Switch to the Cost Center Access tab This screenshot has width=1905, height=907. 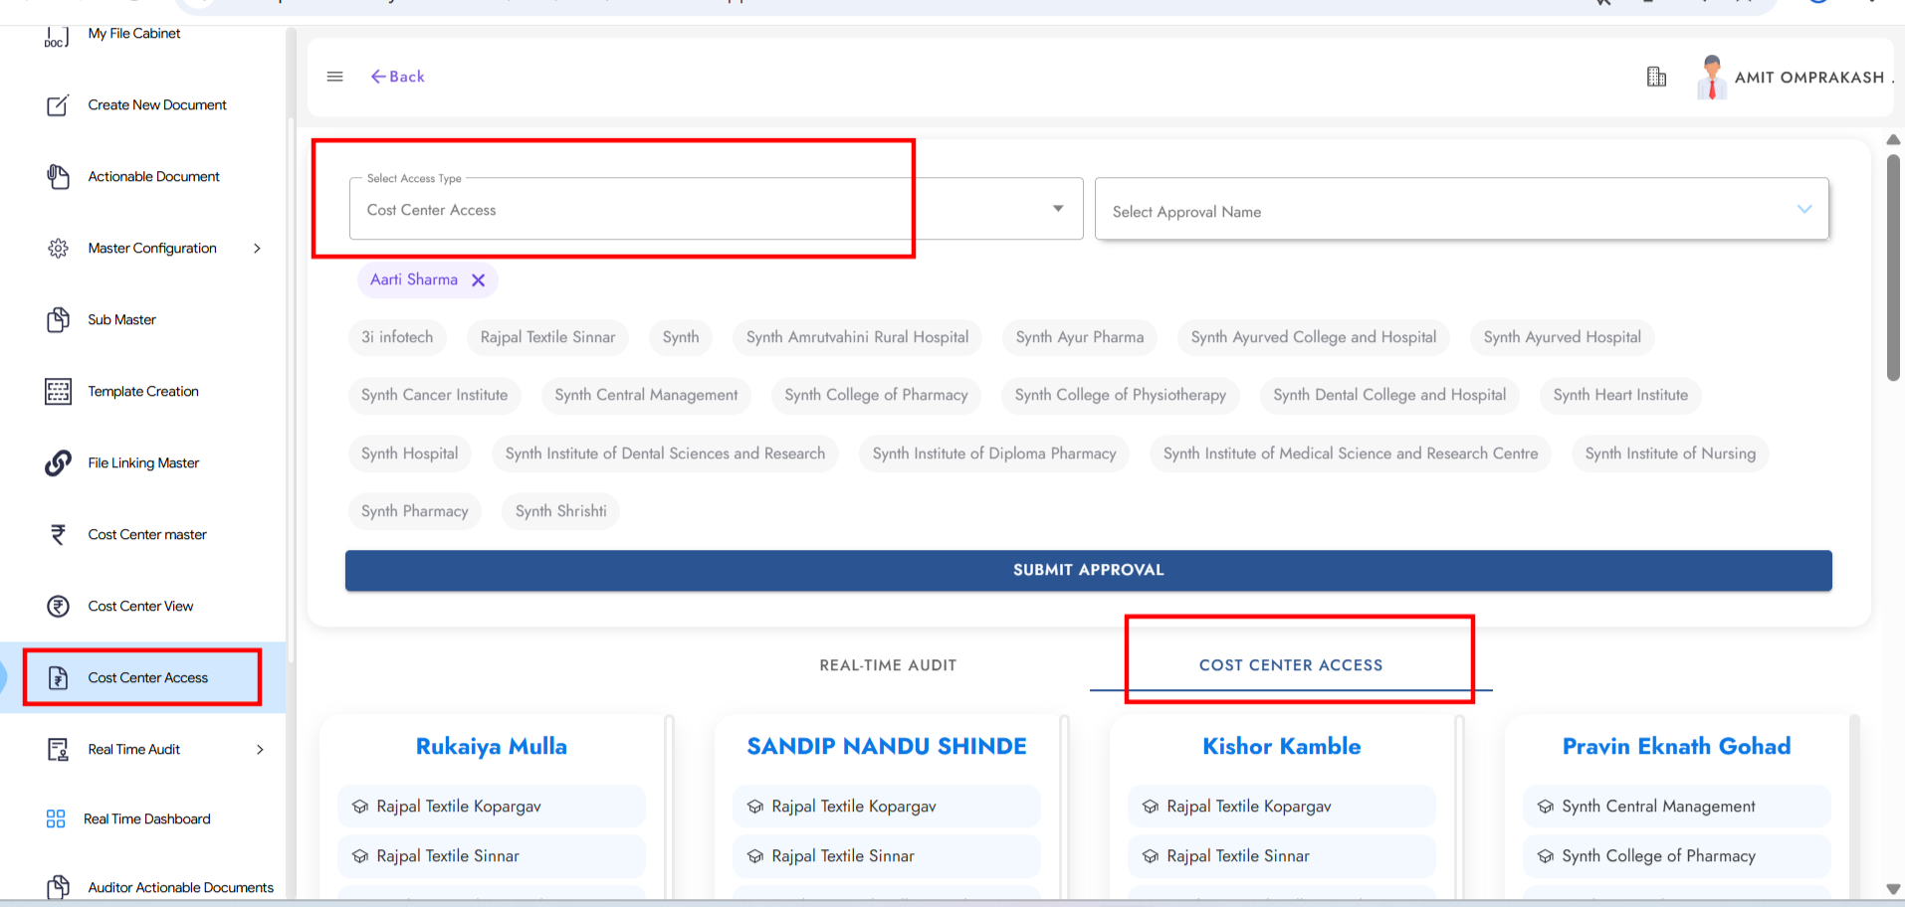point(1291,664)
